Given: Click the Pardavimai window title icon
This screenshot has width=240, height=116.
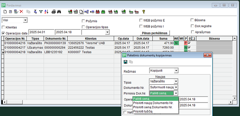Looking at the screenshot, I should point(3,5).
